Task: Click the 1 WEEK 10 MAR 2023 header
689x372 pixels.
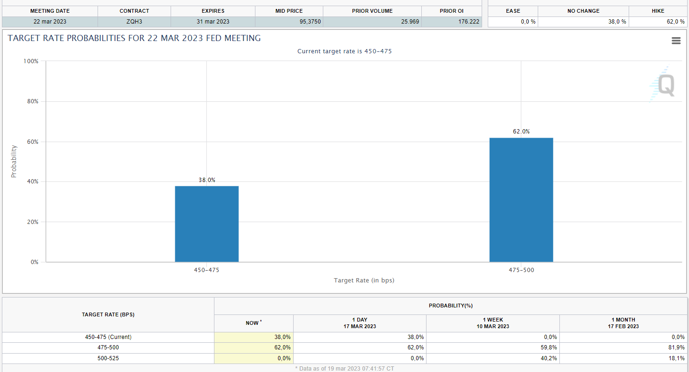Action: [x=492, y=323]
